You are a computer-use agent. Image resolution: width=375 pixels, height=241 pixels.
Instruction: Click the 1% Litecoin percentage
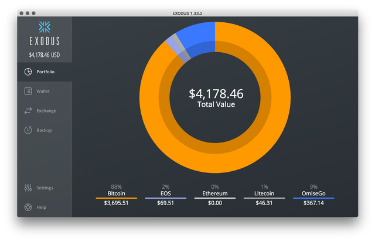point(264,186)
